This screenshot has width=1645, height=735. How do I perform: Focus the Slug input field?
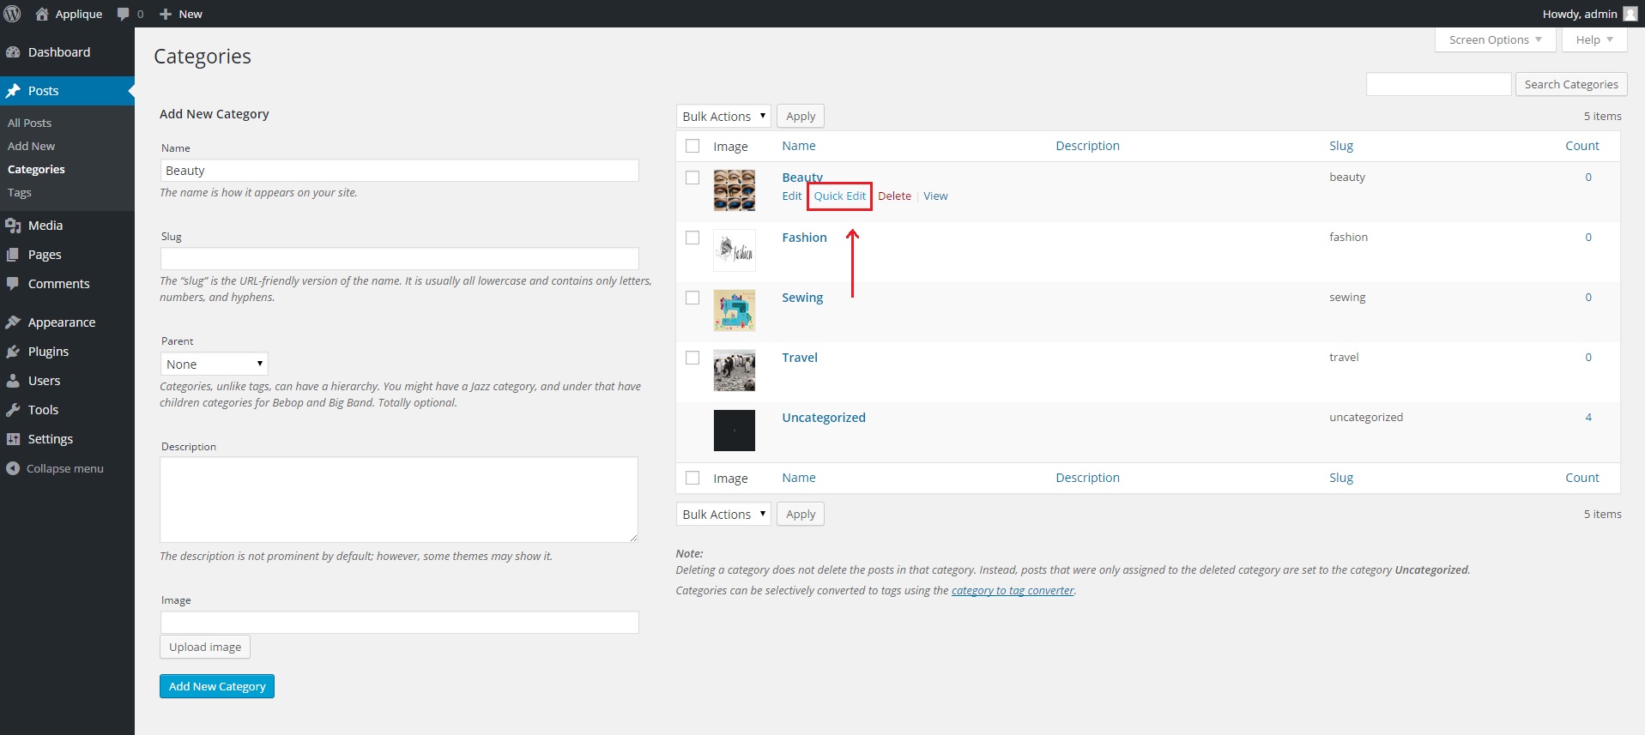click(399, 259)
